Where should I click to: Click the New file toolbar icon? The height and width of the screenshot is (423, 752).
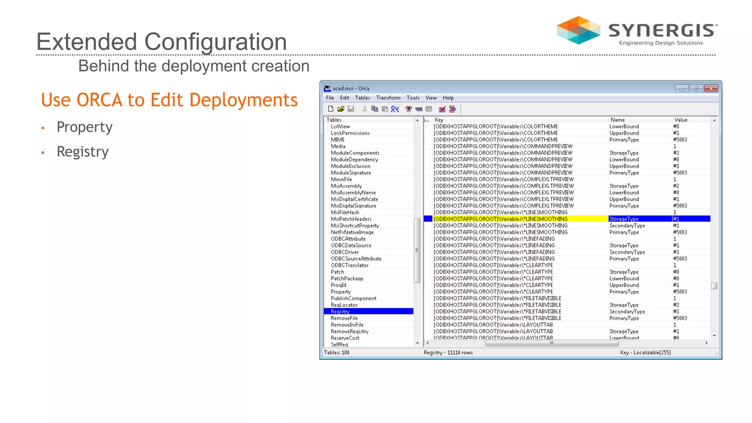point(330,109)
